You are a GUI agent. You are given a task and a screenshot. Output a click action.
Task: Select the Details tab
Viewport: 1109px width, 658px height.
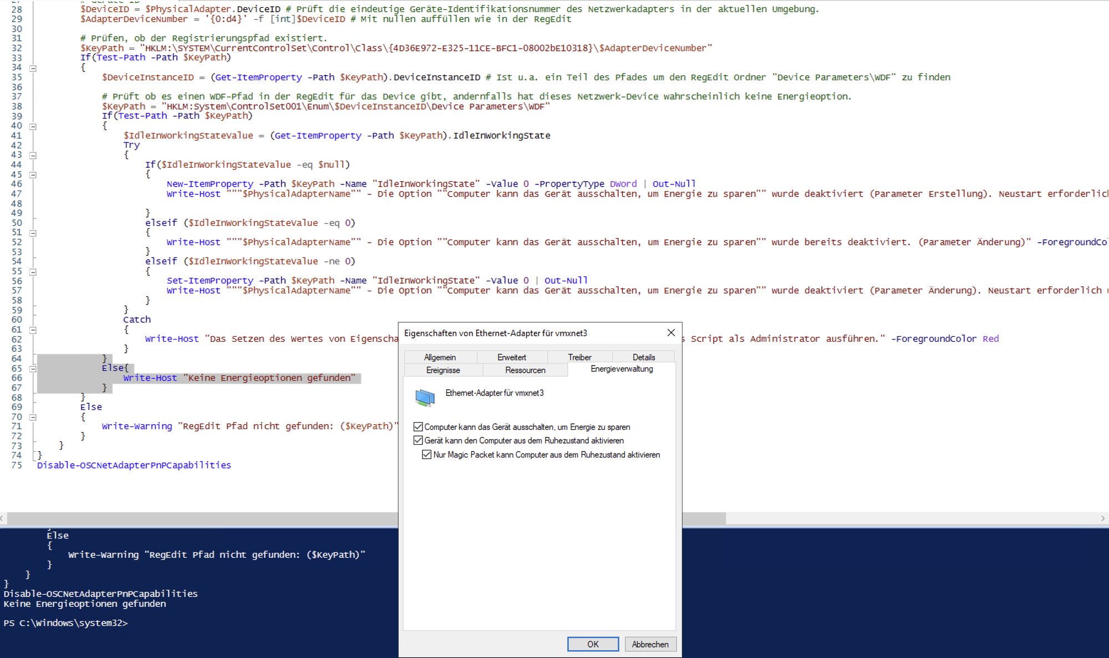(644, 357)
